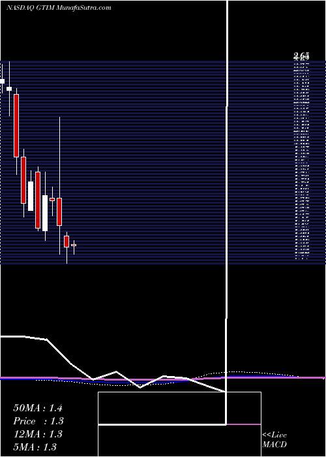326x457 pixels.
Task: Click the 12MA : 1.3 label
Action: pyautogui.click(x=38, y=434)
